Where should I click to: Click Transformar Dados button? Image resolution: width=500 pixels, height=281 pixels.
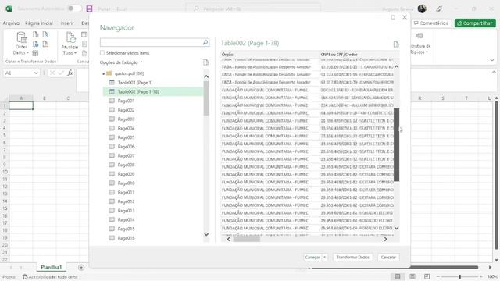[352, 257]
